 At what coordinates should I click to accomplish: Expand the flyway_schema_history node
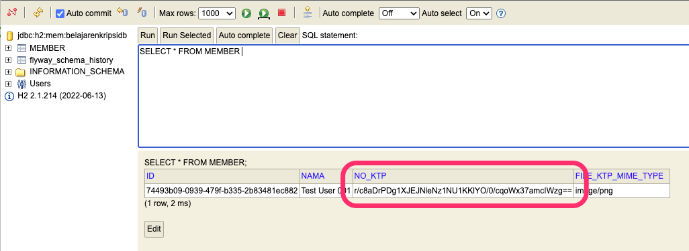[x=8, y=60]
